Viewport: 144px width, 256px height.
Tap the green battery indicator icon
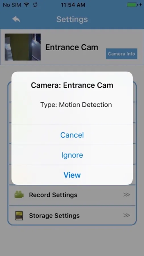click(132, 5)
